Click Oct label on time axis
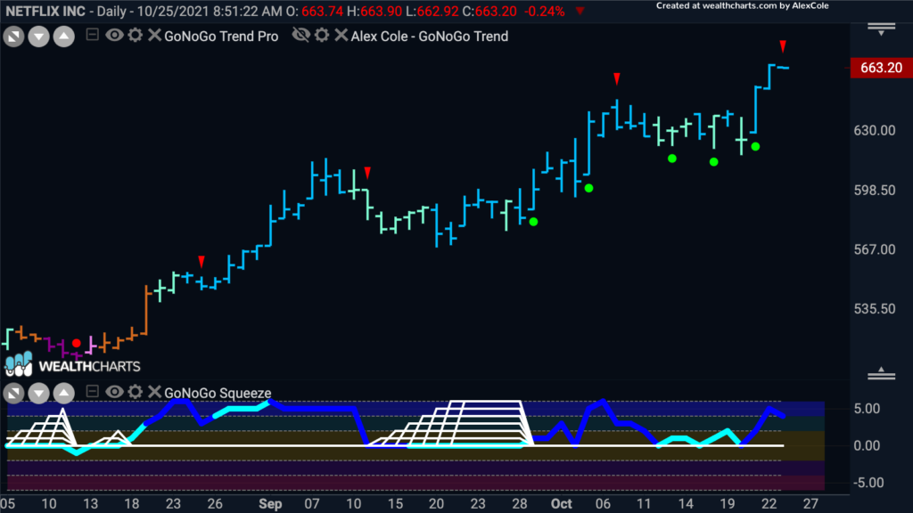This screenshot has height=513, width=913. tap(562, 504)
